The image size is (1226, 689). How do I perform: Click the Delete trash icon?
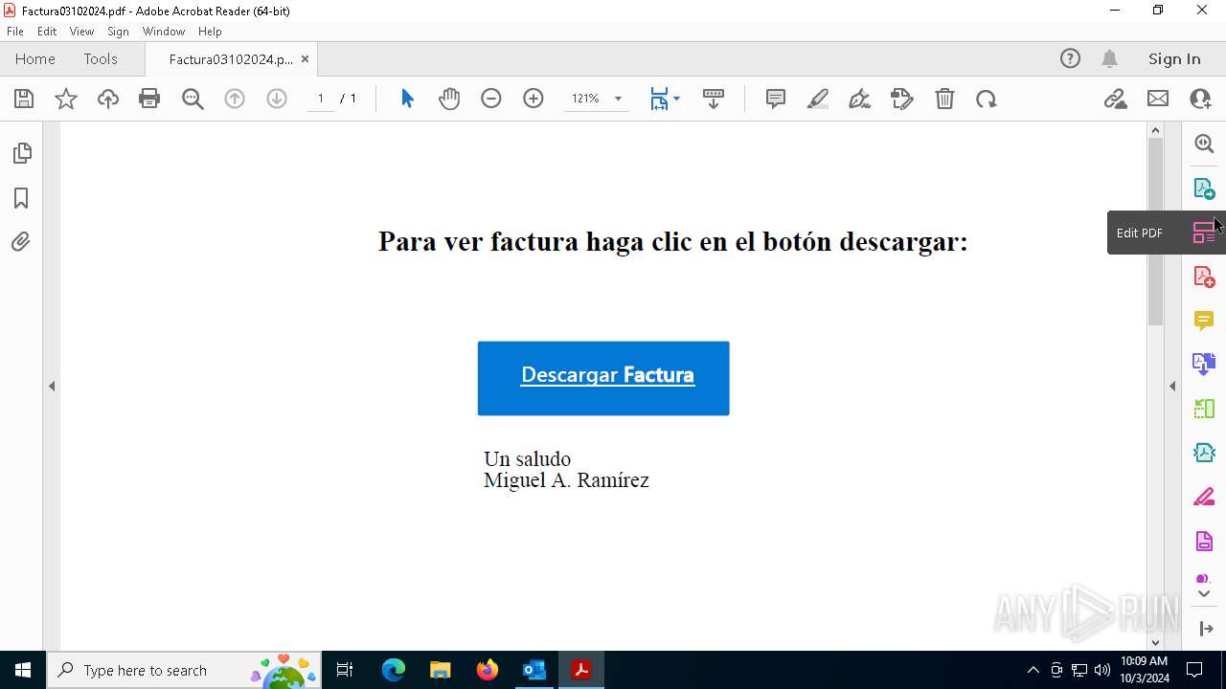[x=944, y=99]
